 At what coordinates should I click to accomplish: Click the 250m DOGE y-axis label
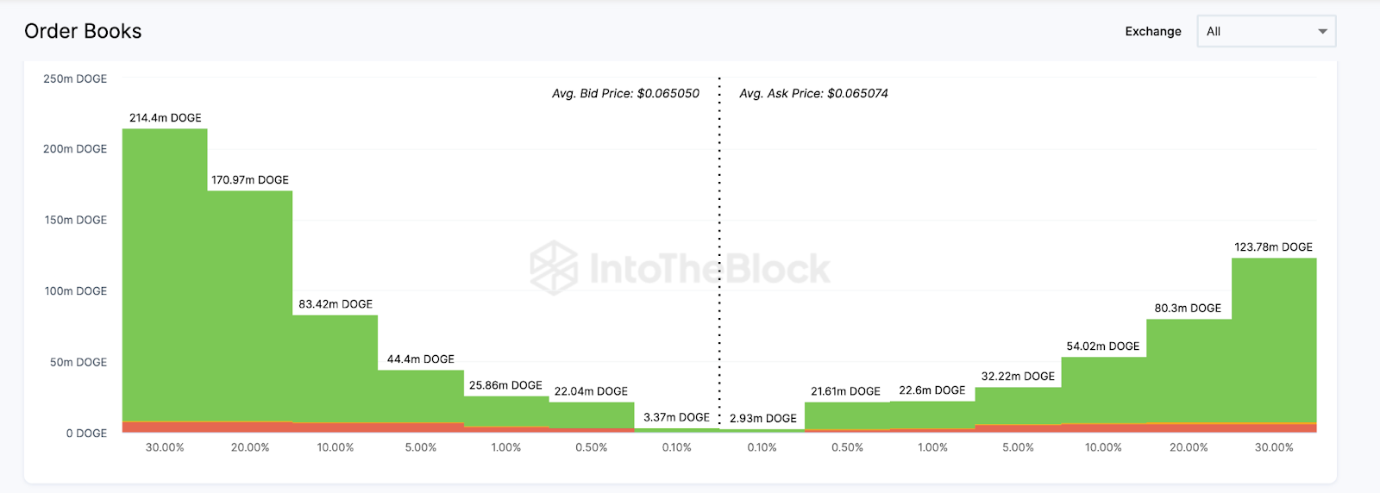point(75,78)
